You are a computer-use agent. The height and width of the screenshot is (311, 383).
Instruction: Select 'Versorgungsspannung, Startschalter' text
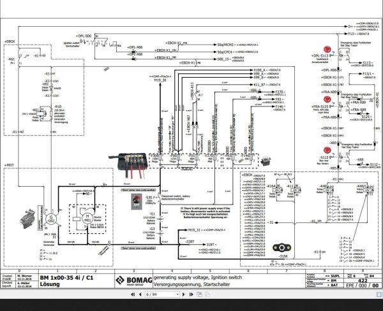click(x=191, y=284)
